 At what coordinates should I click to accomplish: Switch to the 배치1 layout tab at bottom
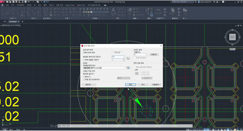click(x=11, y=130)
